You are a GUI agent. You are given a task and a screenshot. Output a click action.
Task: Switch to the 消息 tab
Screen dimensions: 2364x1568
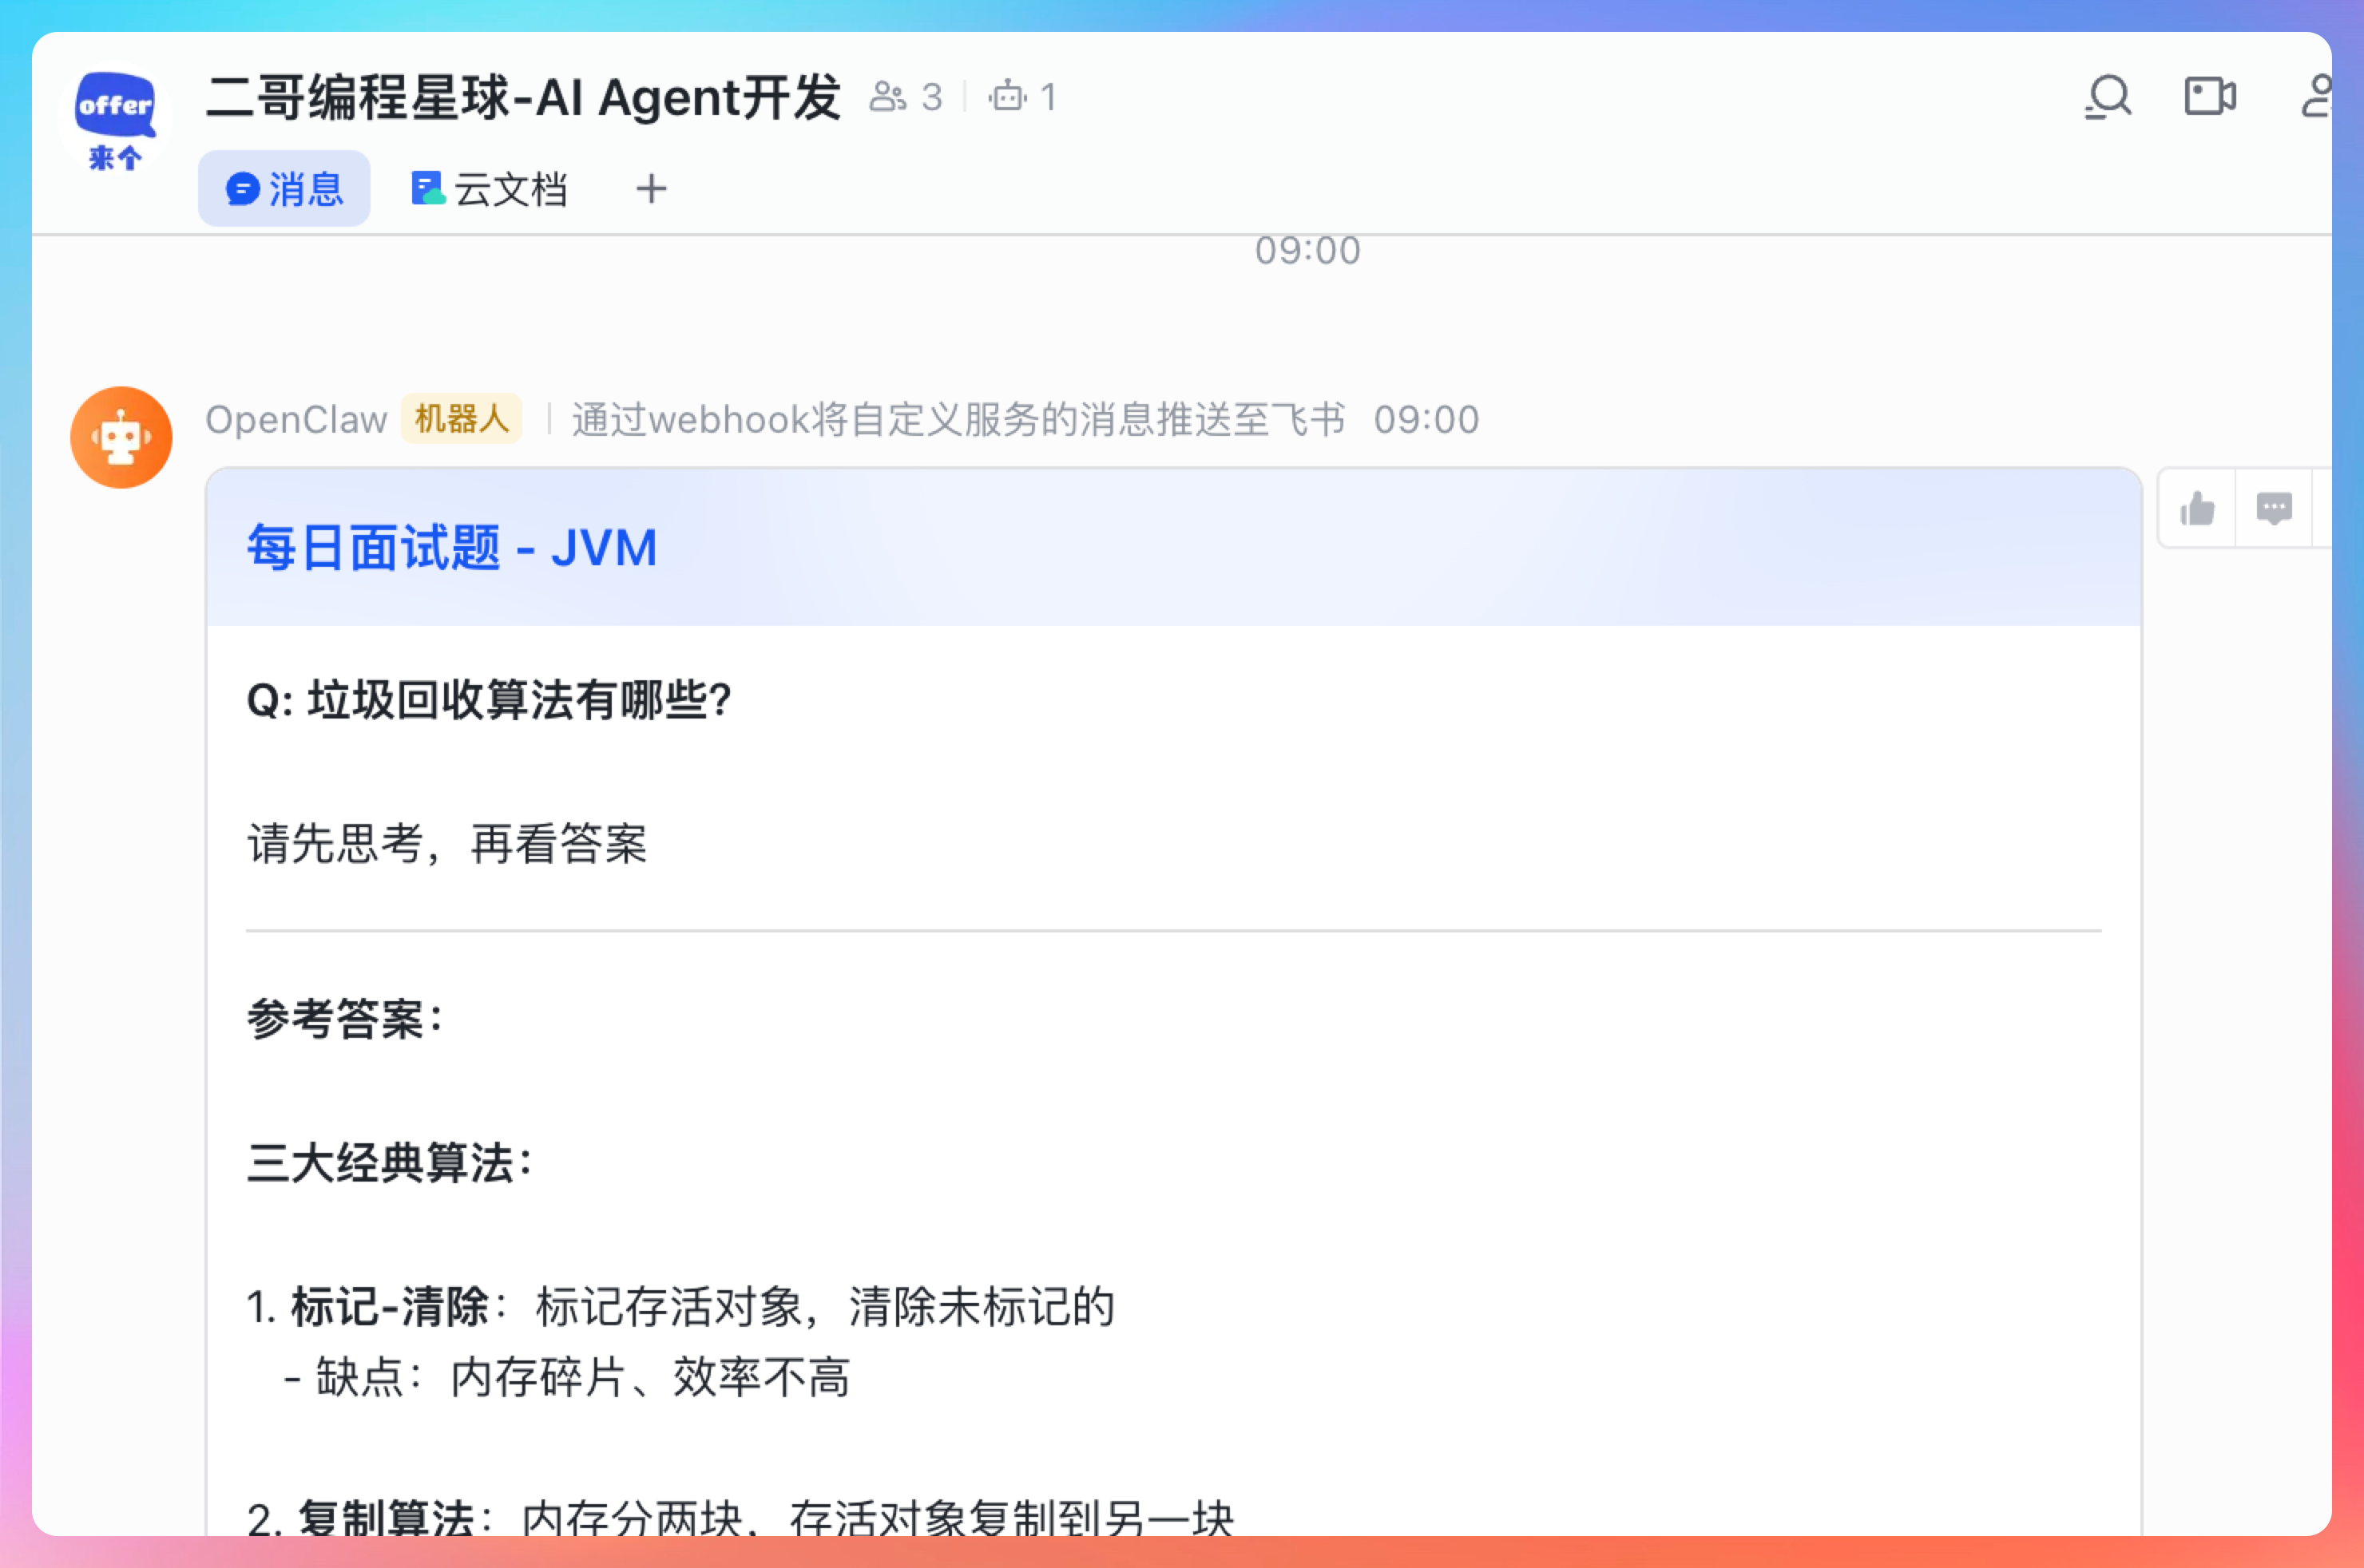[x=284, y=189]
